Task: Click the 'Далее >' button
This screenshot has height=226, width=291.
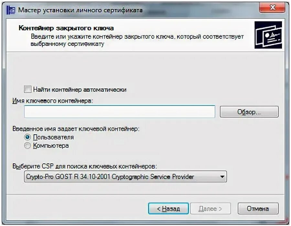Action: [210, 209]
